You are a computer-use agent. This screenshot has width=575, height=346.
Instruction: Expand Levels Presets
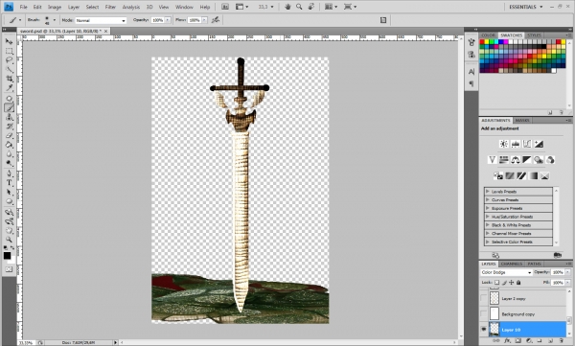click(x=488, y=191)
